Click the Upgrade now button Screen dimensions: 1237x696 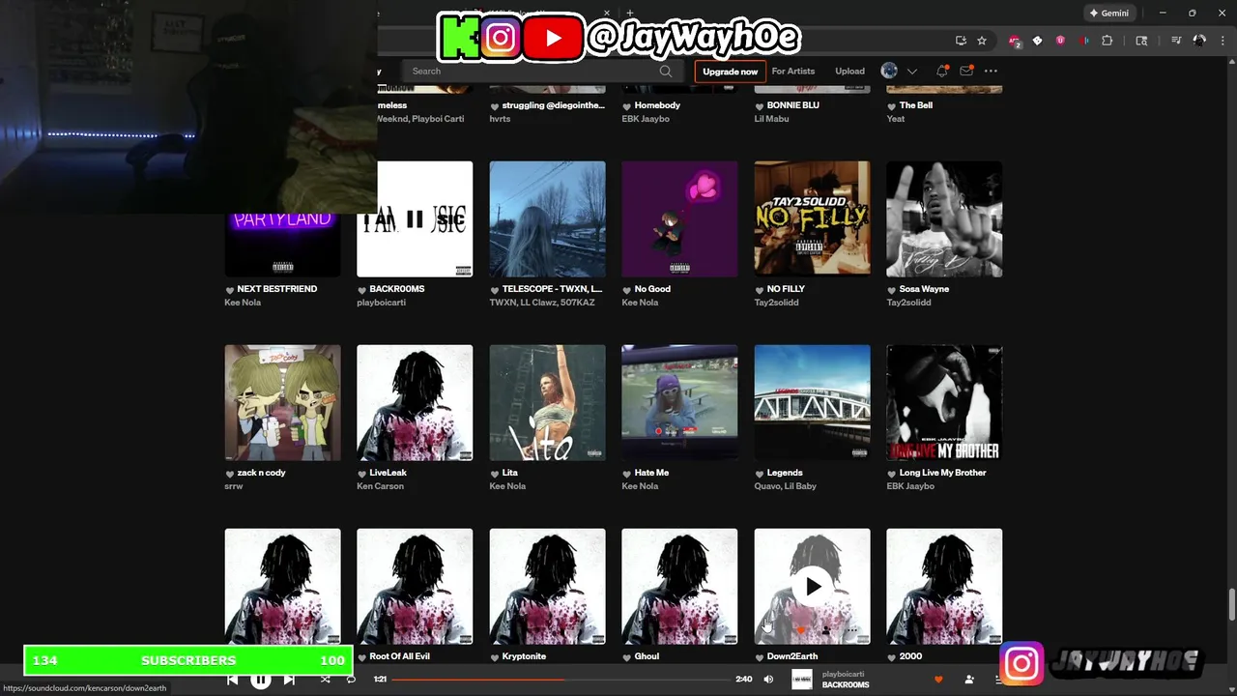[730, 72]
